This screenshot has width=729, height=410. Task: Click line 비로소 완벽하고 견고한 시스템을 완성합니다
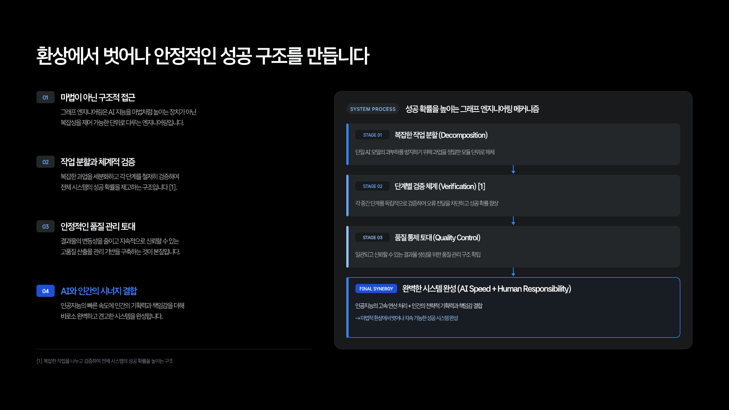point(112,316)
